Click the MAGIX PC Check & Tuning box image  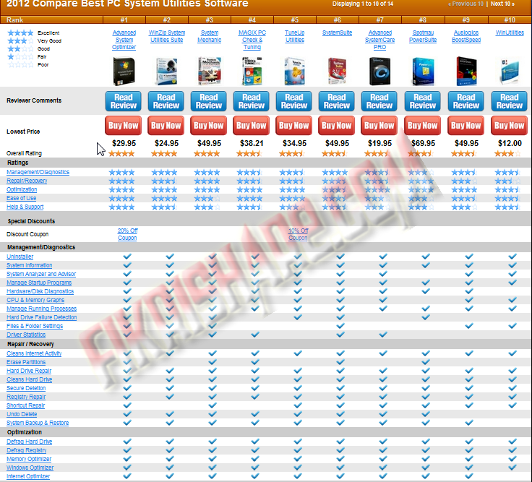[252, 72]
